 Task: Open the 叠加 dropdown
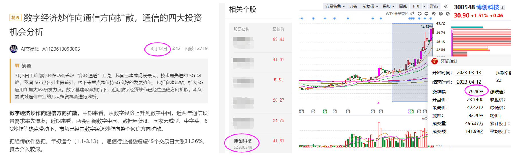[x=388, y=6]
